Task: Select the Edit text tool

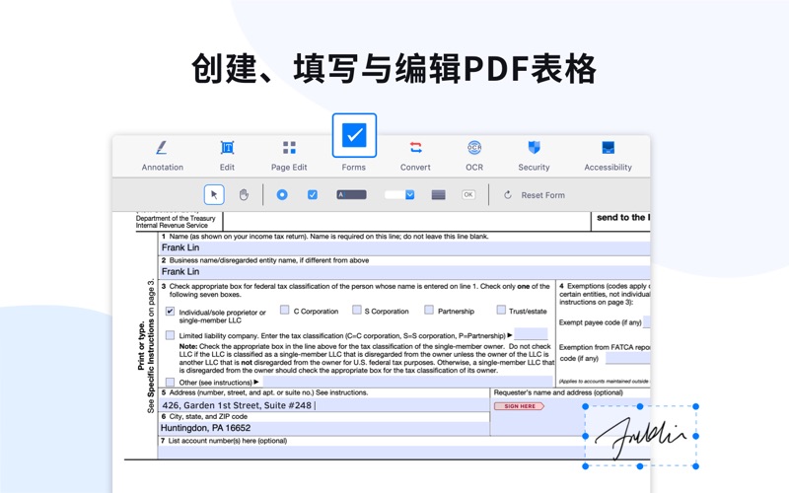Action: (227, 147)
